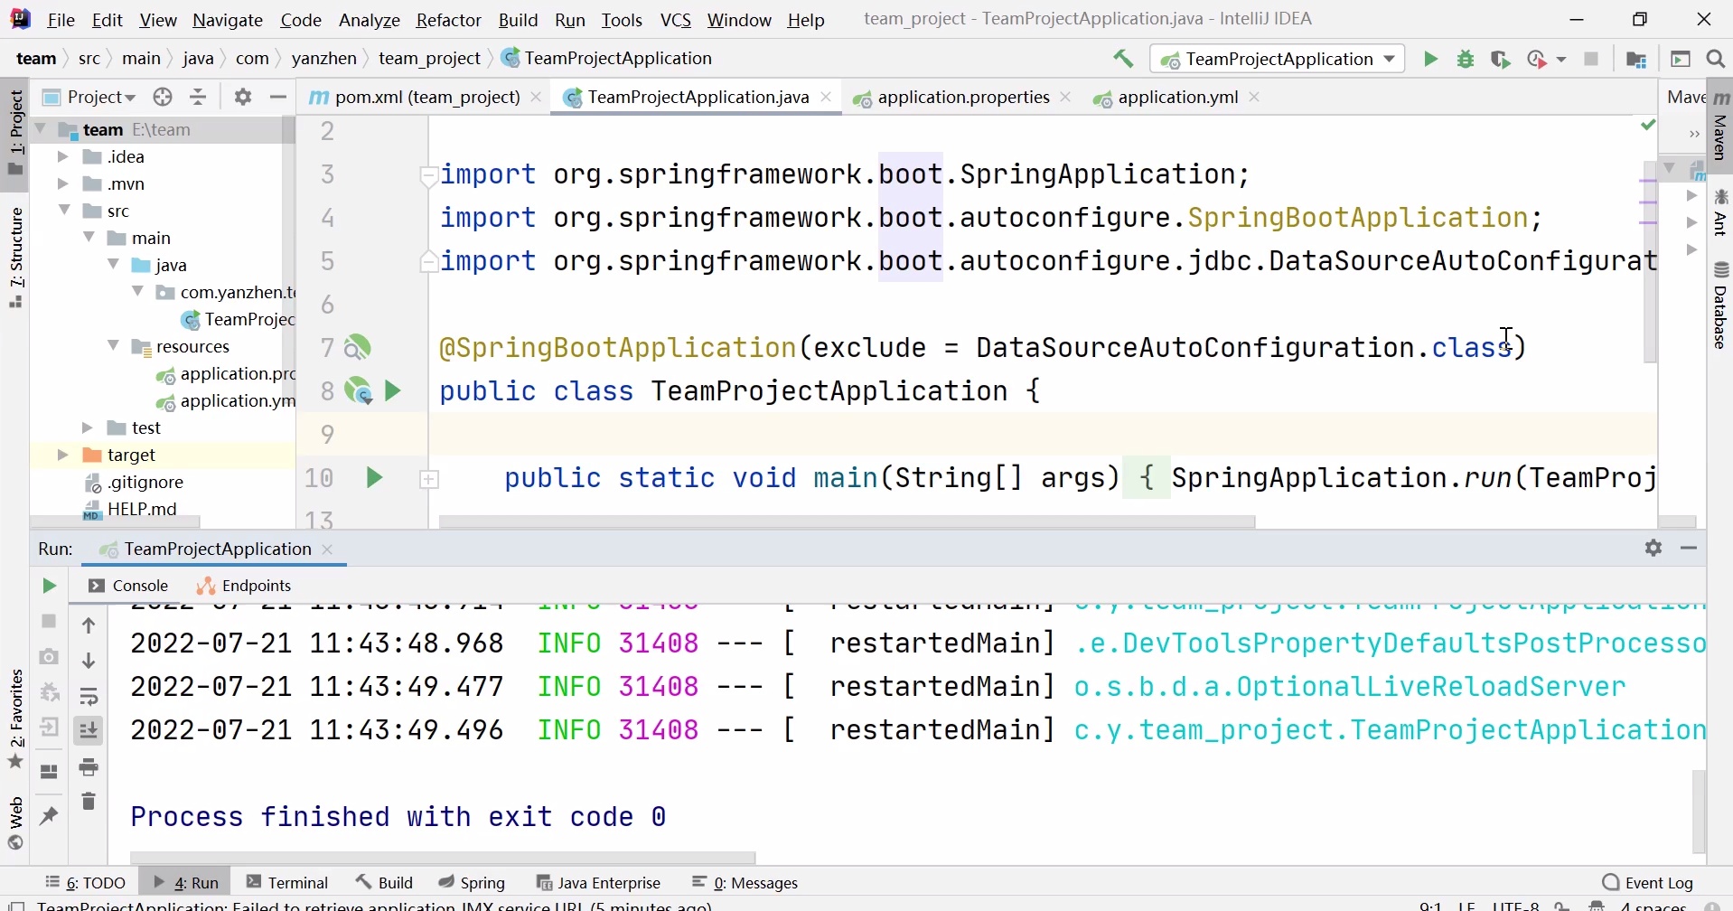Run with Coverage from the toolbar

pos(1500,59)
